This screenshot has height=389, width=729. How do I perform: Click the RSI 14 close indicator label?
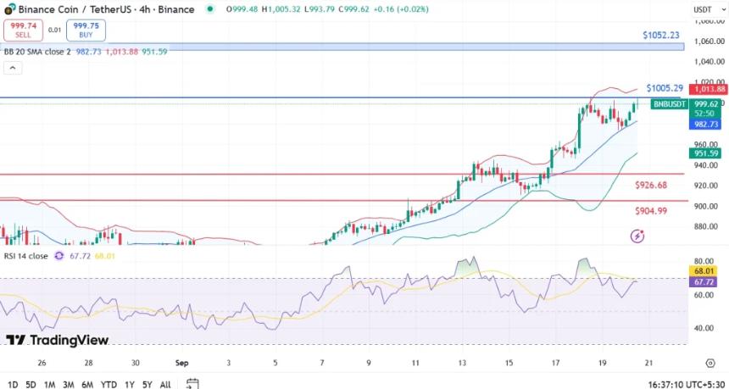click(x=25, y=255)
